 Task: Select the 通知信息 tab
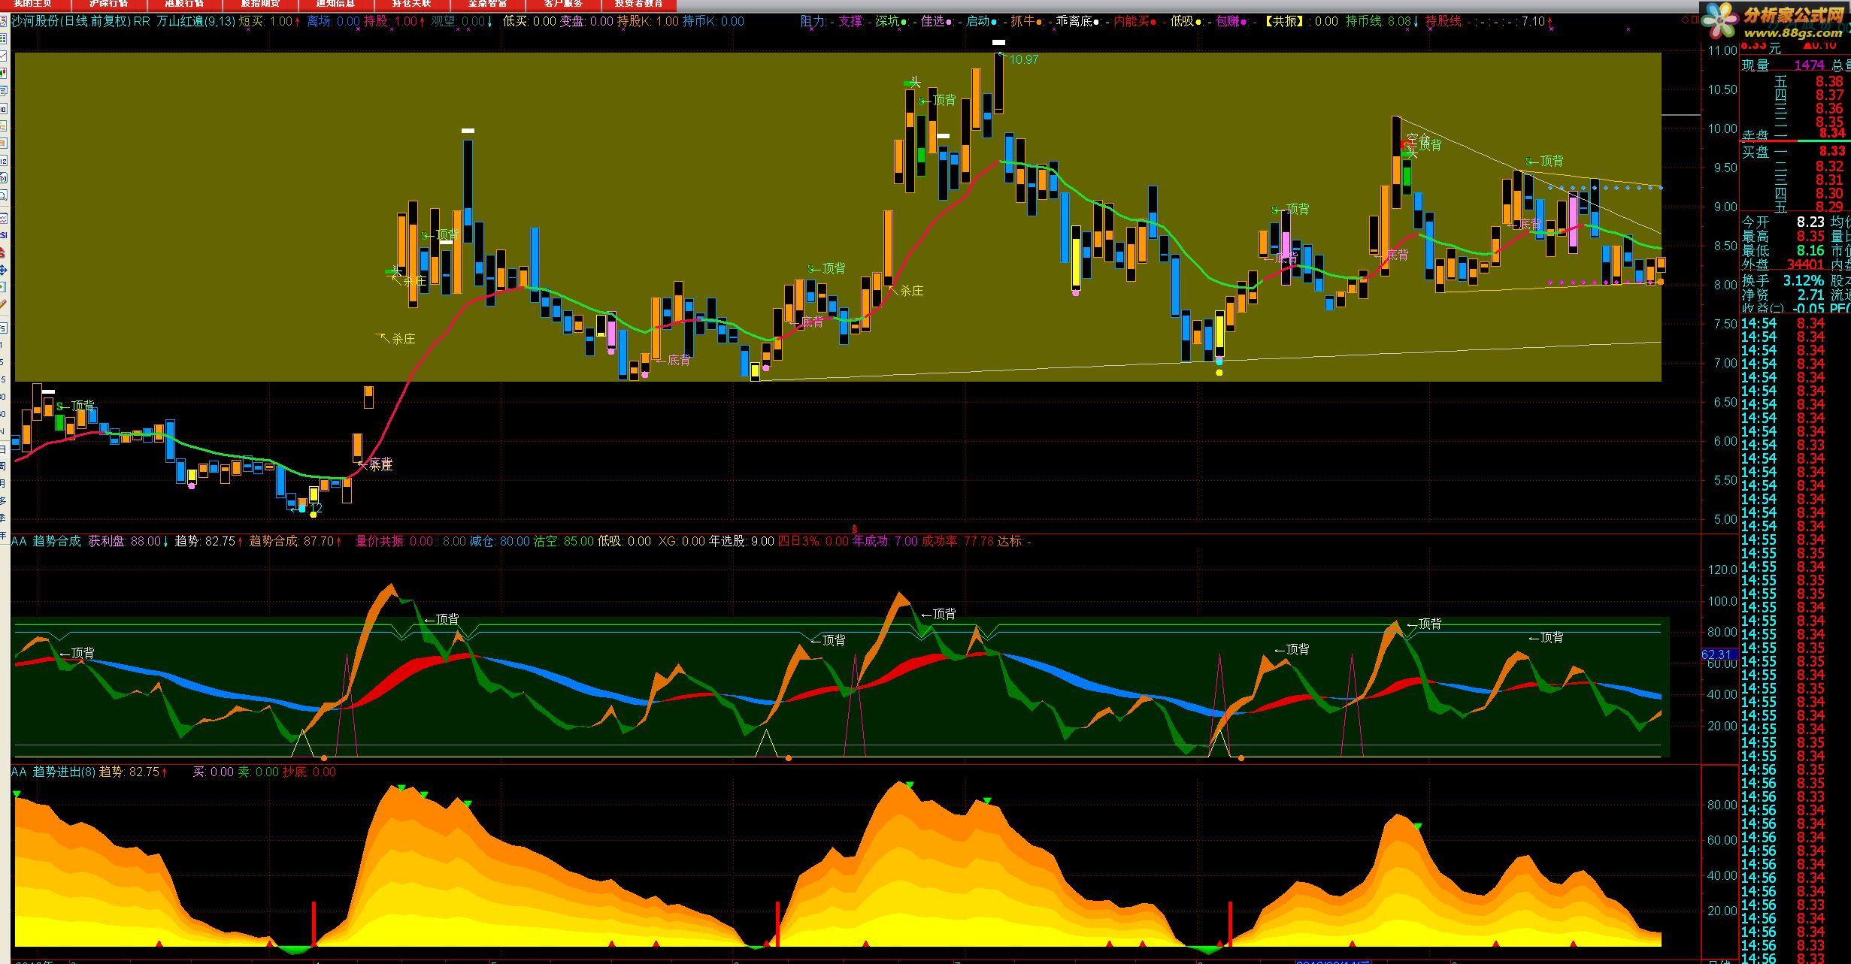[x=335, y=4]
